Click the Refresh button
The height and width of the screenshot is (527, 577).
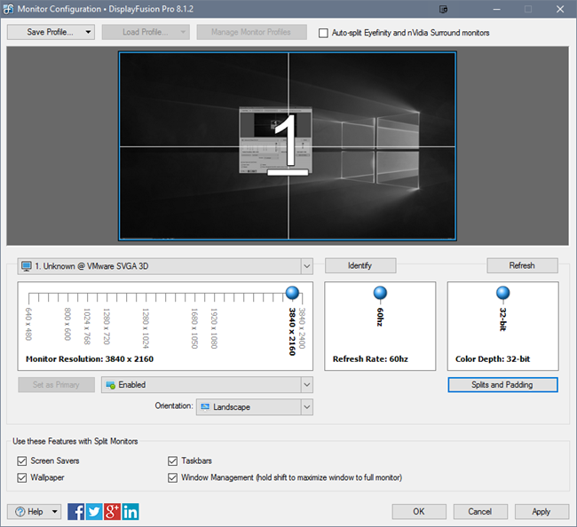(522, 265)
